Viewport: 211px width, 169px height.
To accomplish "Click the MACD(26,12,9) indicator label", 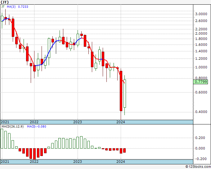I will (12, 127).
